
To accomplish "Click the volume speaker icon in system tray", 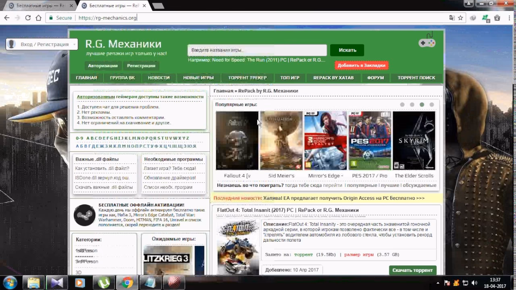I will click(474, 283).
